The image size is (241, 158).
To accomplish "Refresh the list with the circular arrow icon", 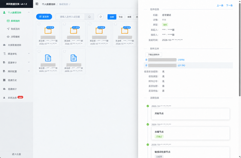I will click(101, 17).
